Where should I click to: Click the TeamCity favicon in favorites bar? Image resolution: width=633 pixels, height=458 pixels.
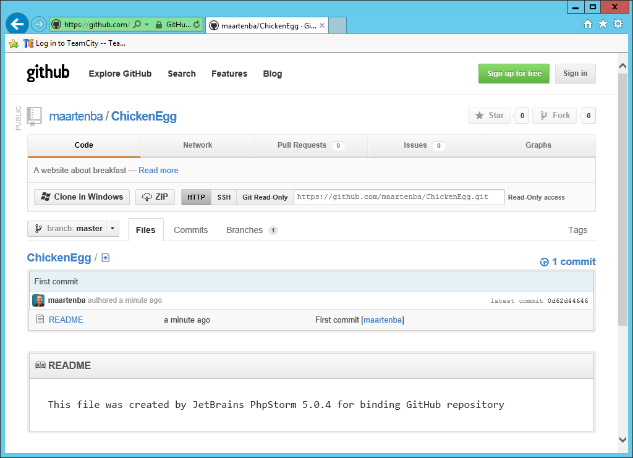click(28, 43)
